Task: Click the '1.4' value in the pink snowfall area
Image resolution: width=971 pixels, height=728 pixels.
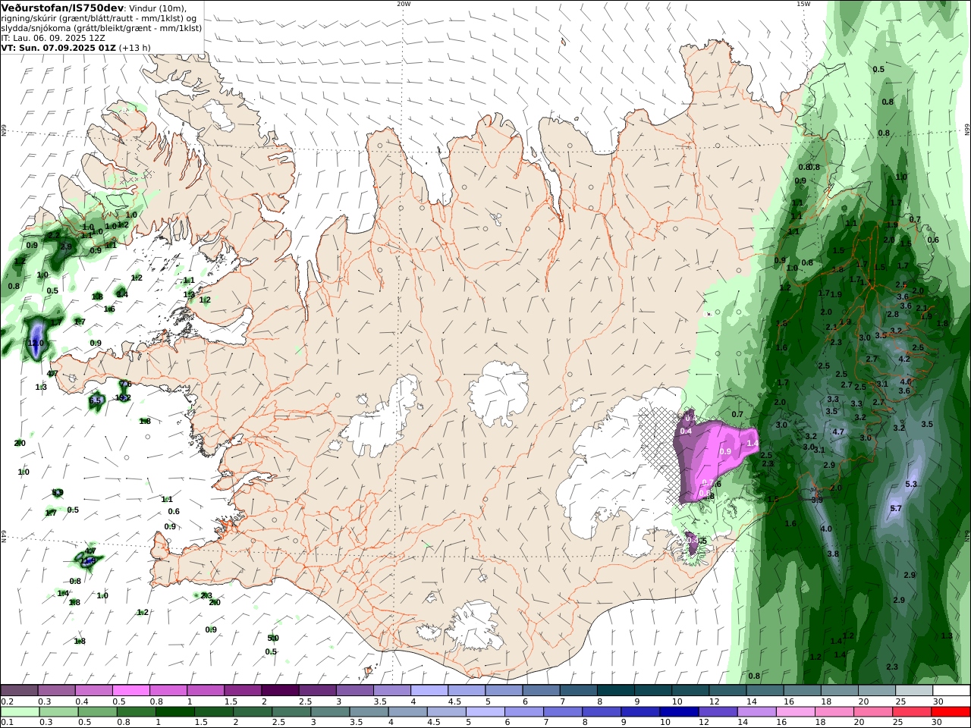Action: 753,443
